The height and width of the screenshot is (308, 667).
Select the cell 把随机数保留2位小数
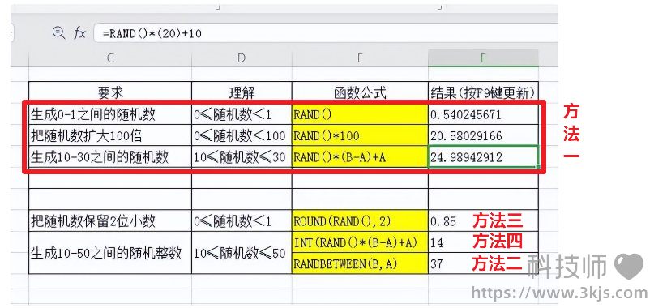coord(110,220)
